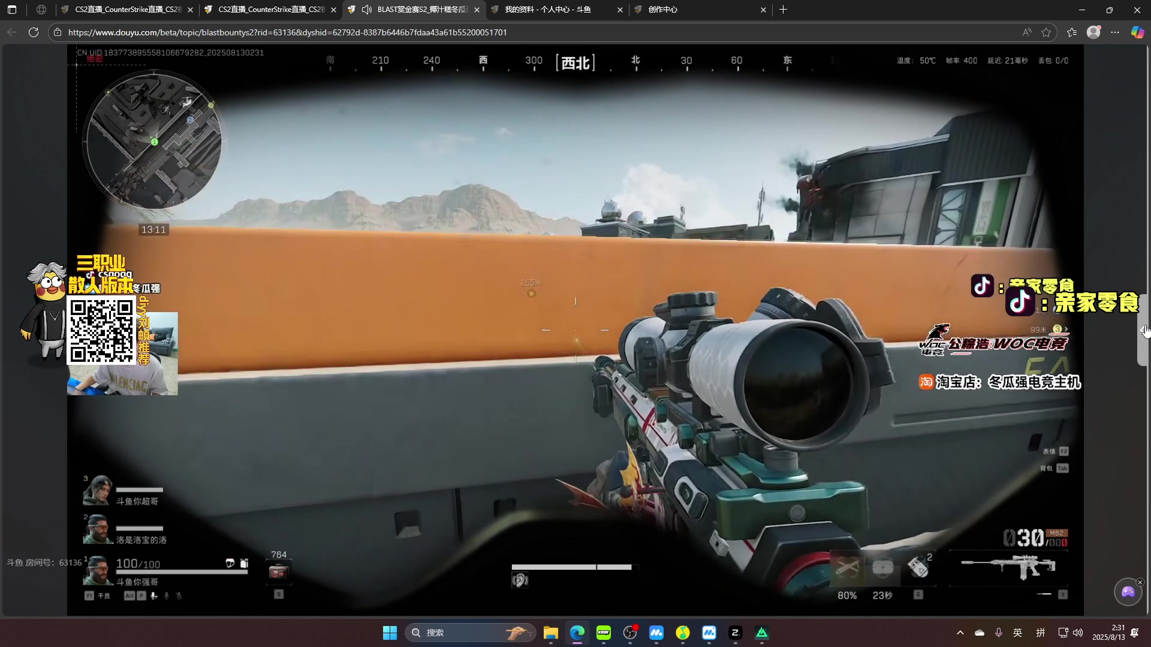Dismiss the floating game controller widget

click(x=1140, y=582)
